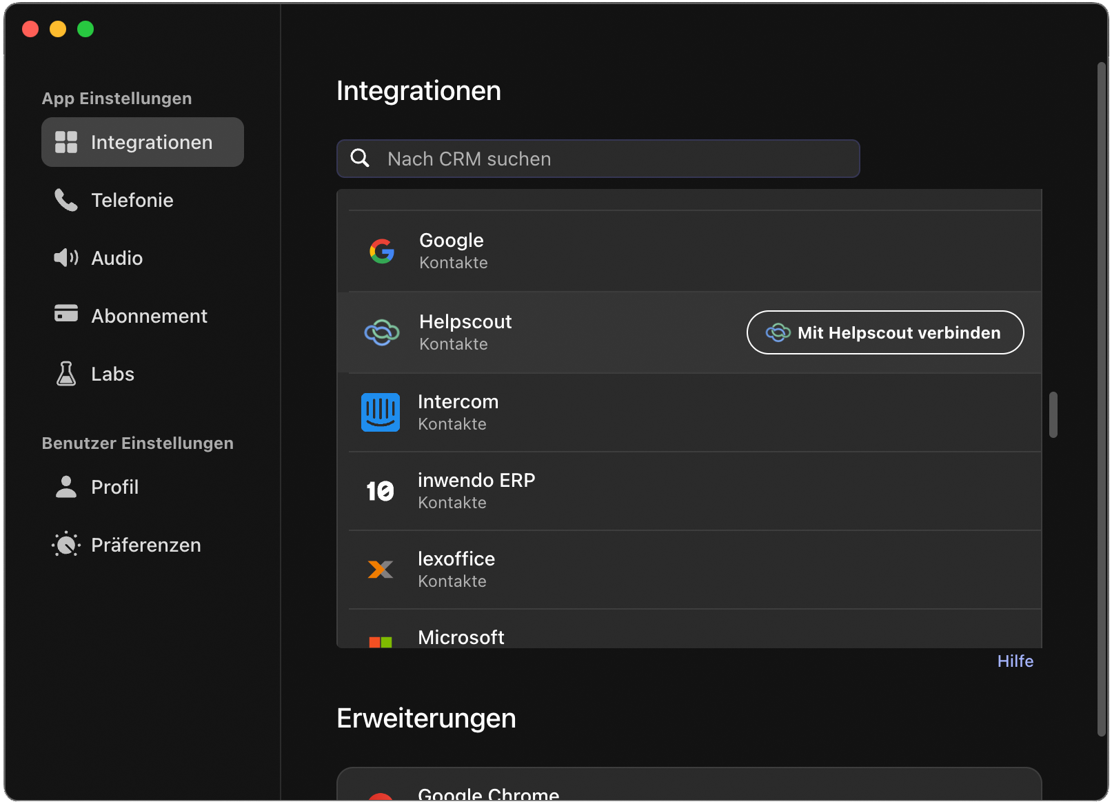The height and width of the screenshot is (802, 1112).
Task: Click the Audio speaker icon
Action: tap(66, 258)
